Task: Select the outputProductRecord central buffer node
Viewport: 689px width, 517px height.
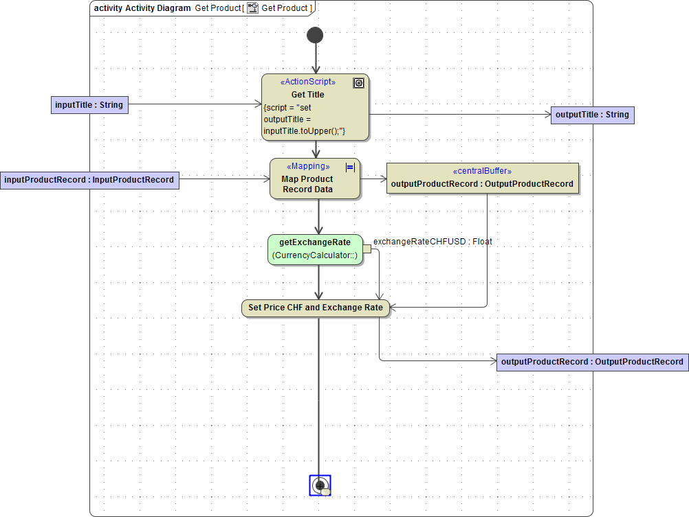Action: point(482,179)
